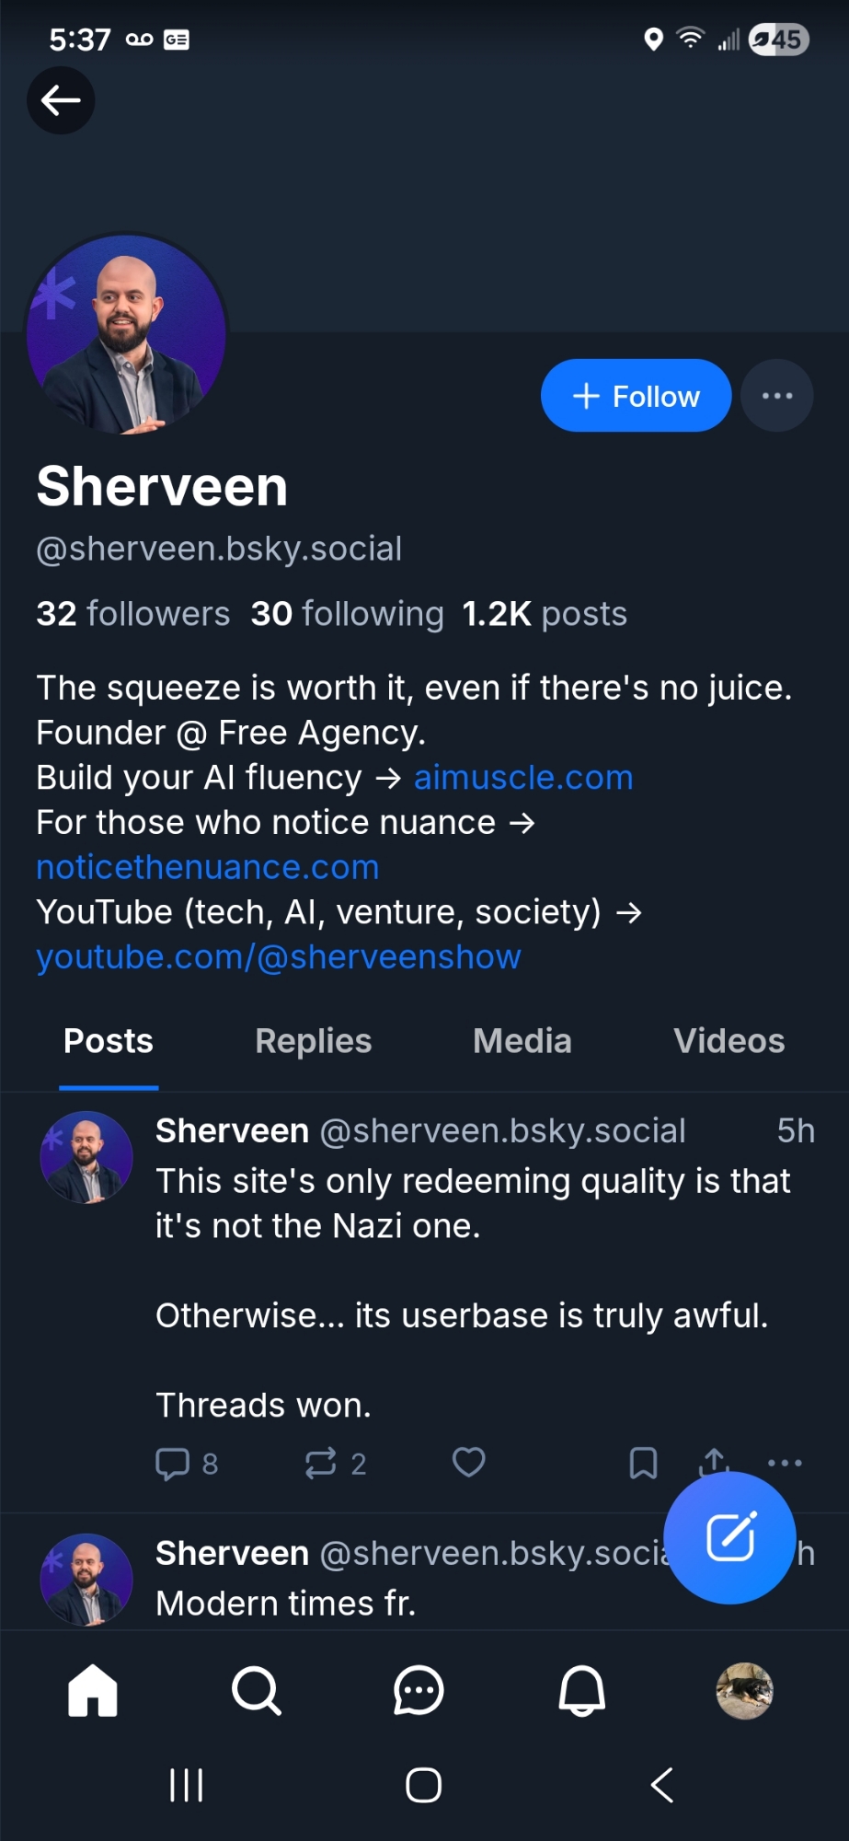Open the youtube.com/@sherveenshow link
The height and width of the screenshot is (1841, 849).
(x=279, y=957)
